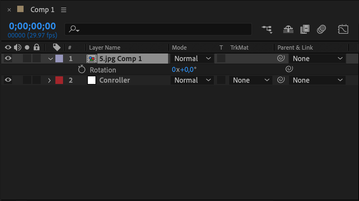Enable the motion blur icon
This screenshot has height=201, width=359.
click(321, 29)
